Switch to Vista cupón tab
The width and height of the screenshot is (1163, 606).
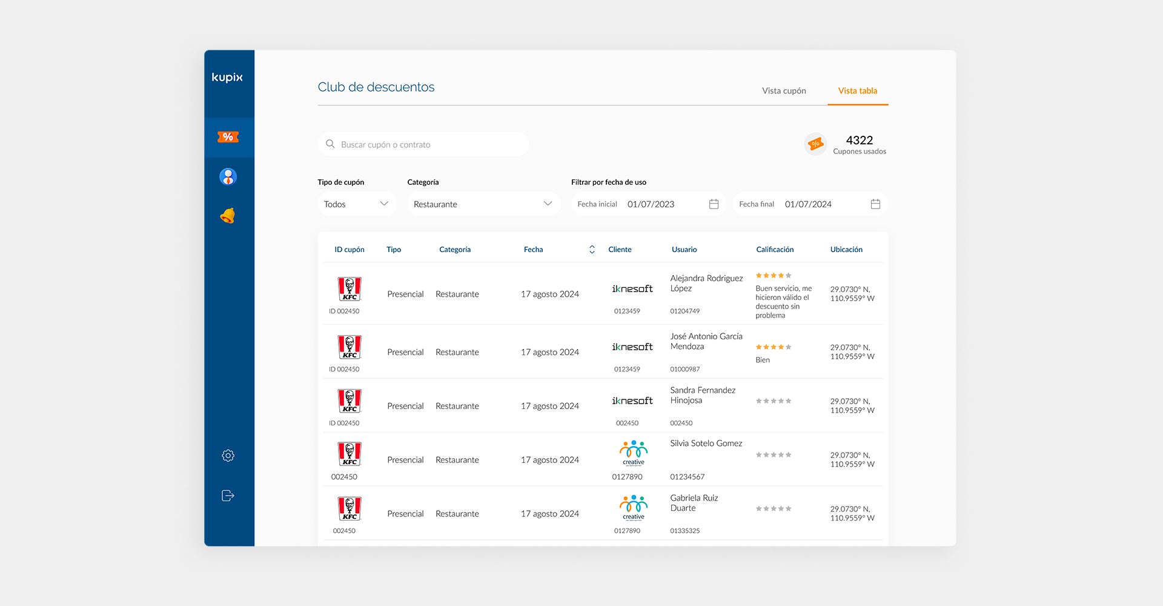[784, 91]
